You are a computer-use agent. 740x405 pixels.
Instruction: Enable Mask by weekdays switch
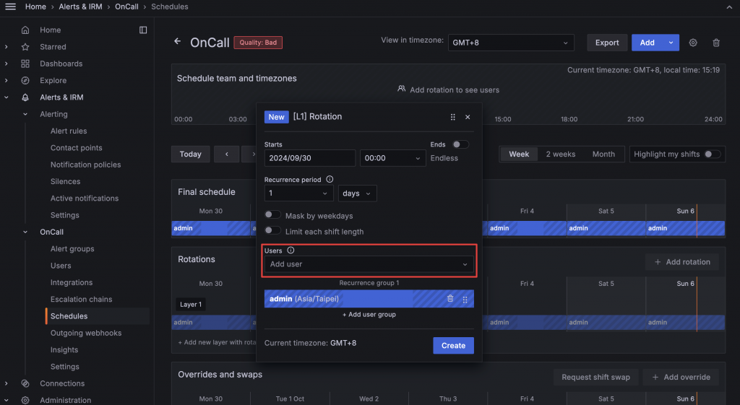pyautogui.click(x=272, y=214)
